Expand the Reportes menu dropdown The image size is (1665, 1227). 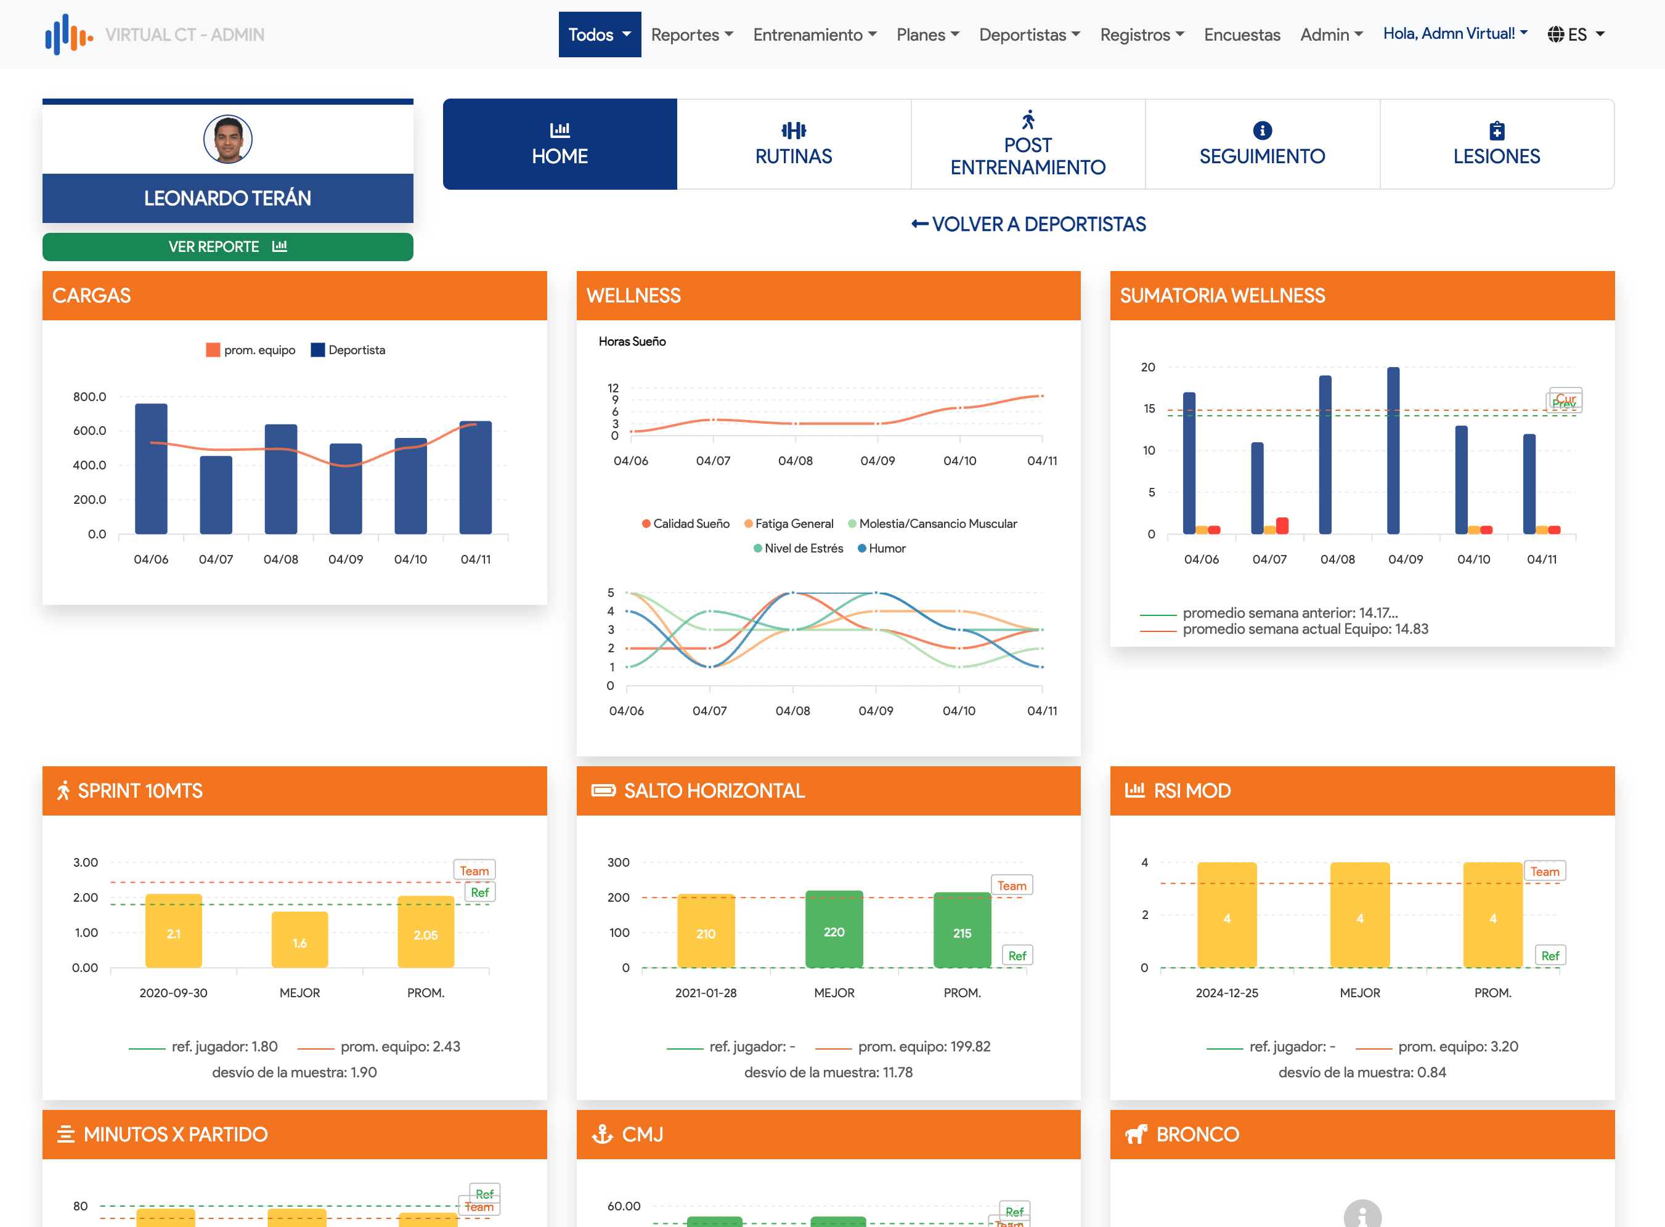point(691,34)
